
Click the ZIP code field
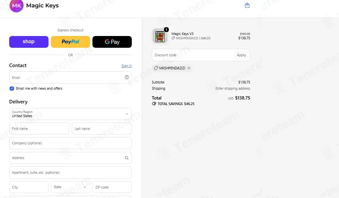(x=112, y=187)
